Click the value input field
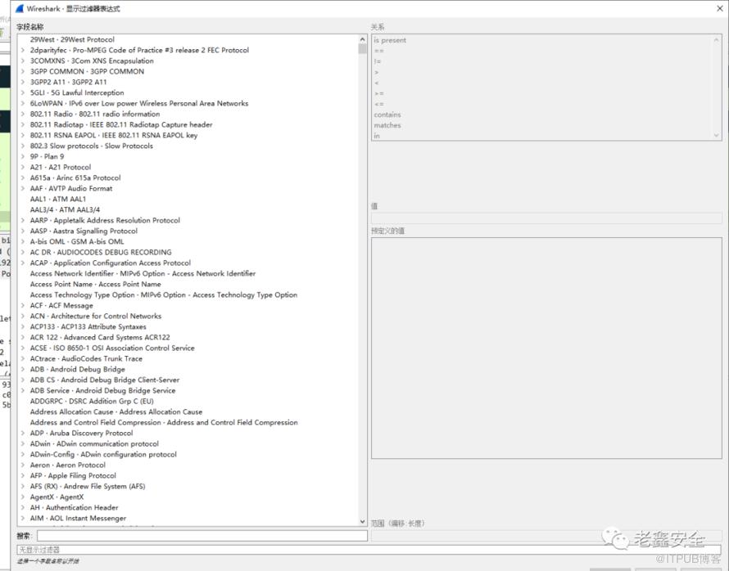The image size is (729, 571). point(546,218)
